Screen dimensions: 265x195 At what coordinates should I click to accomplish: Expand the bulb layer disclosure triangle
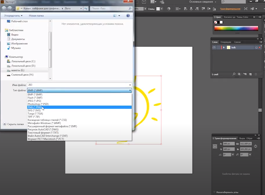pos(224,47)
